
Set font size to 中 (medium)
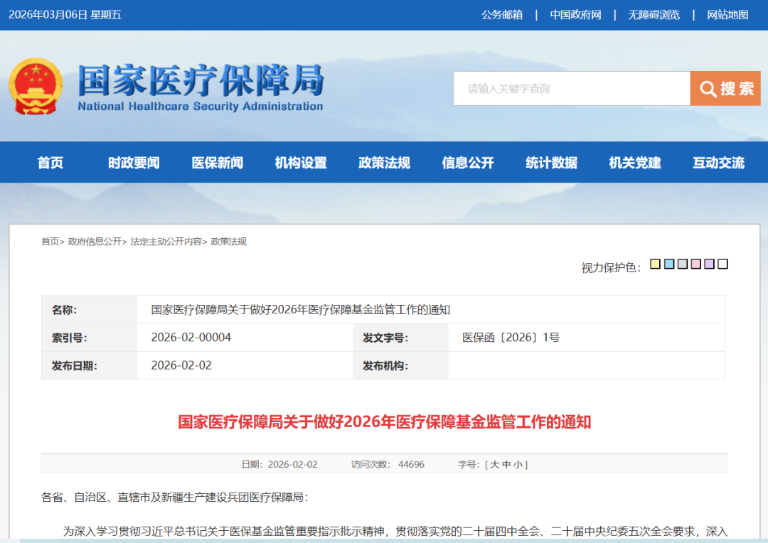coord(506,464)
